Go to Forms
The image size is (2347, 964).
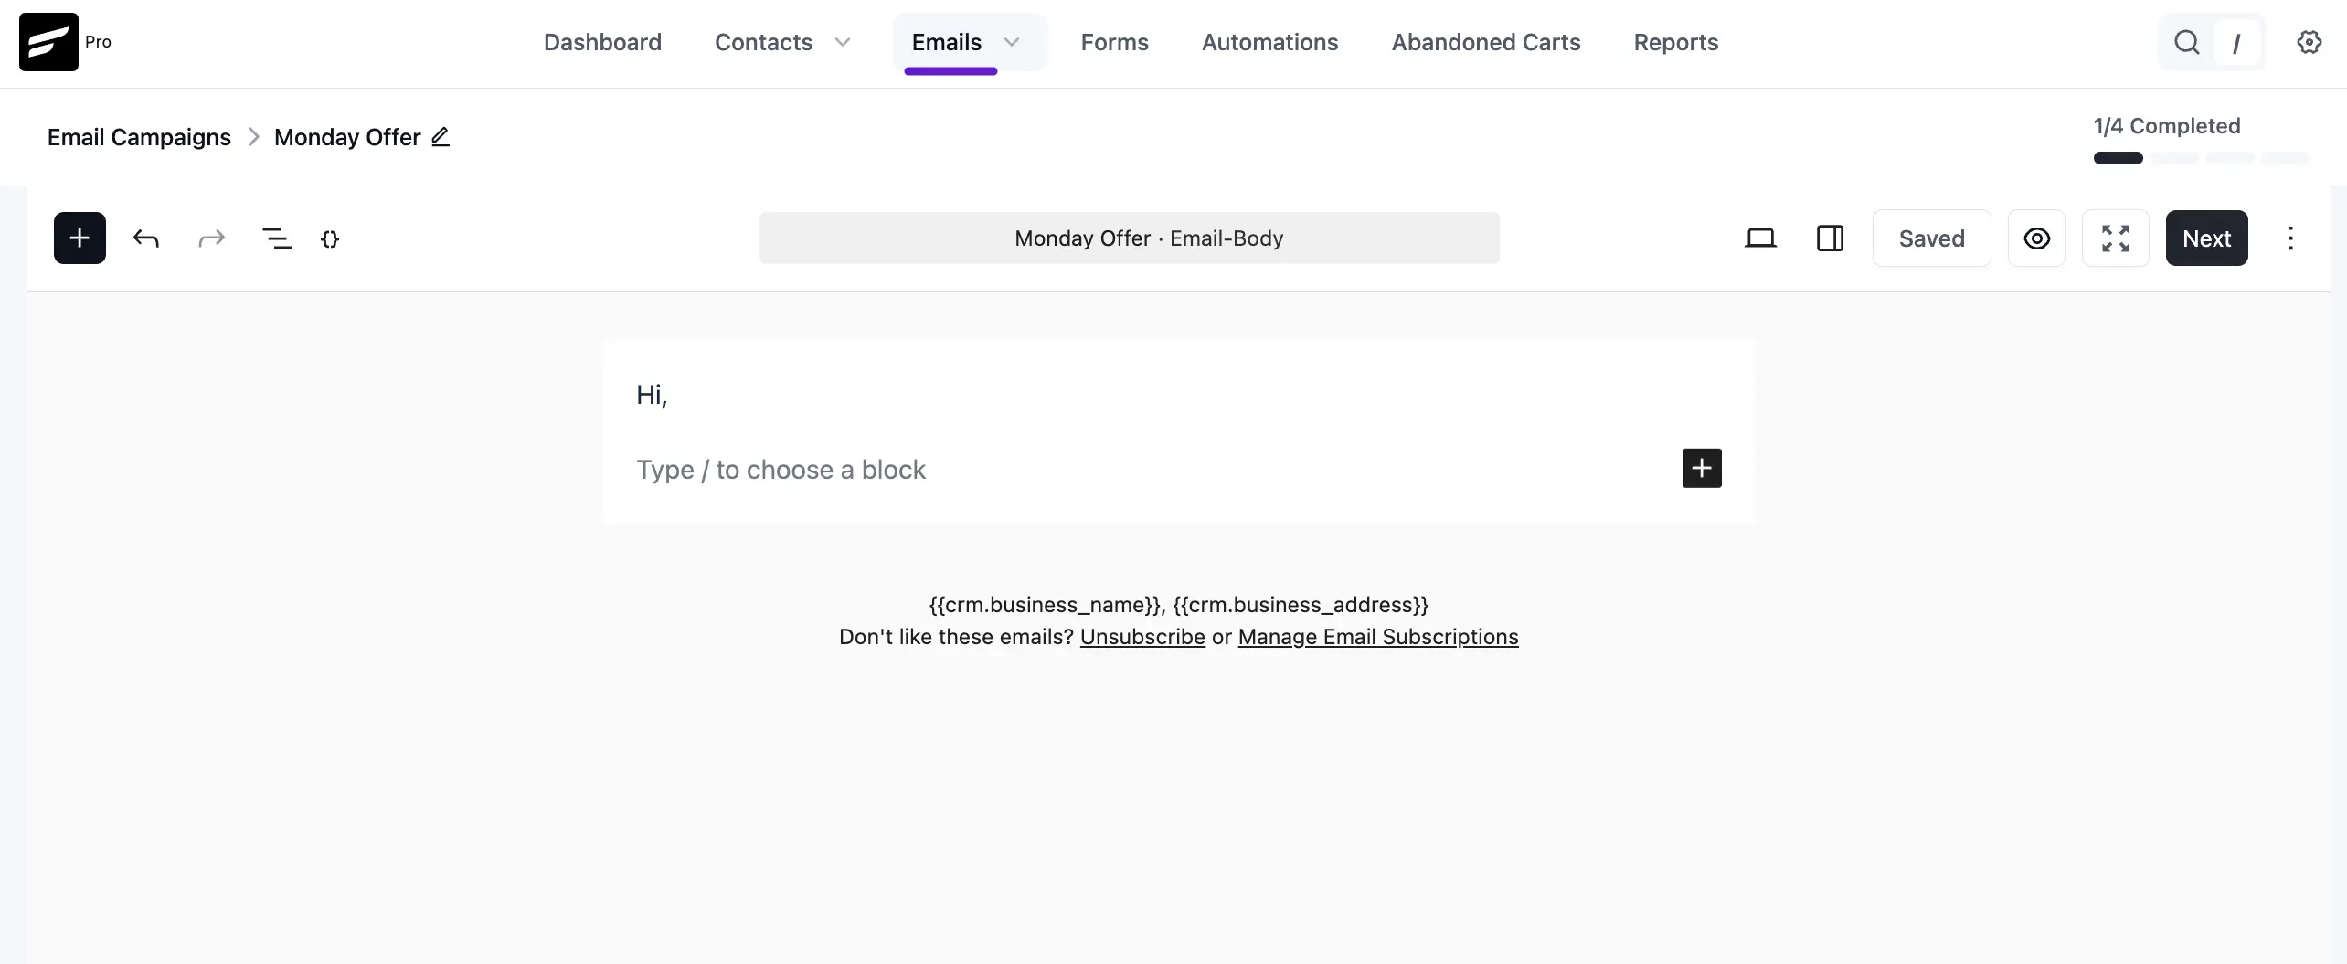[1114, 42]
